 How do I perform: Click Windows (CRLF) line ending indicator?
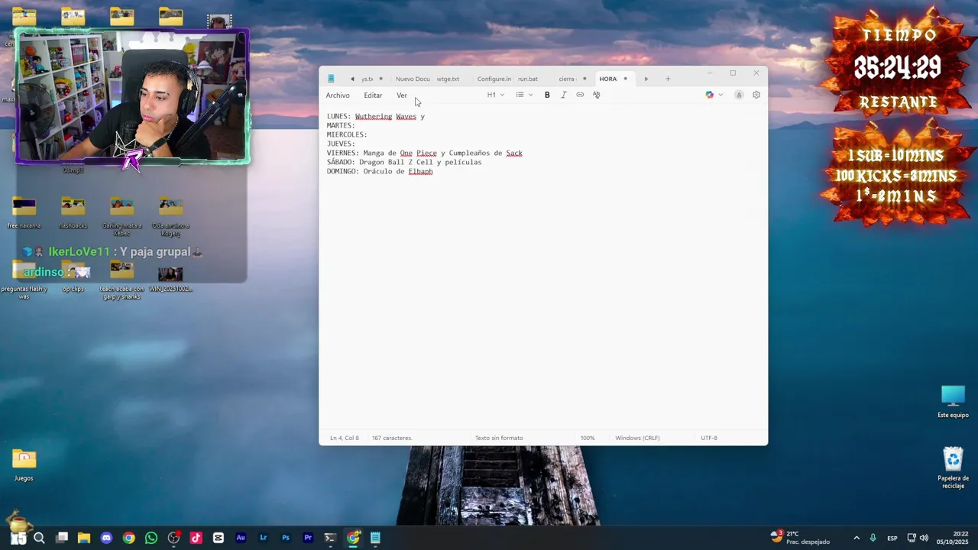(x=637, y=438)
